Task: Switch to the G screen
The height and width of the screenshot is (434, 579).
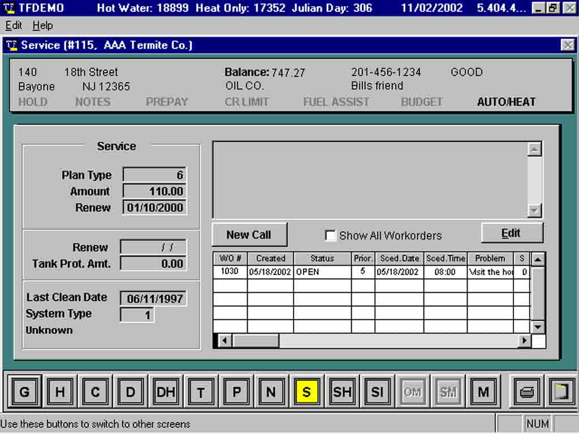Action: [x=24, y=392]
